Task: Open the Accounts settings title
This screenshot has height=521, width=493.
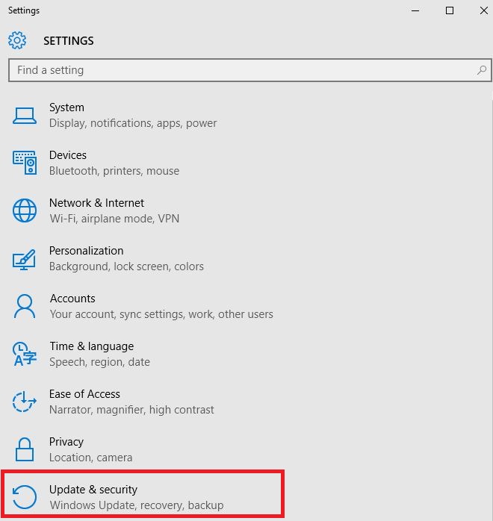Action: [x=72, y=299]
